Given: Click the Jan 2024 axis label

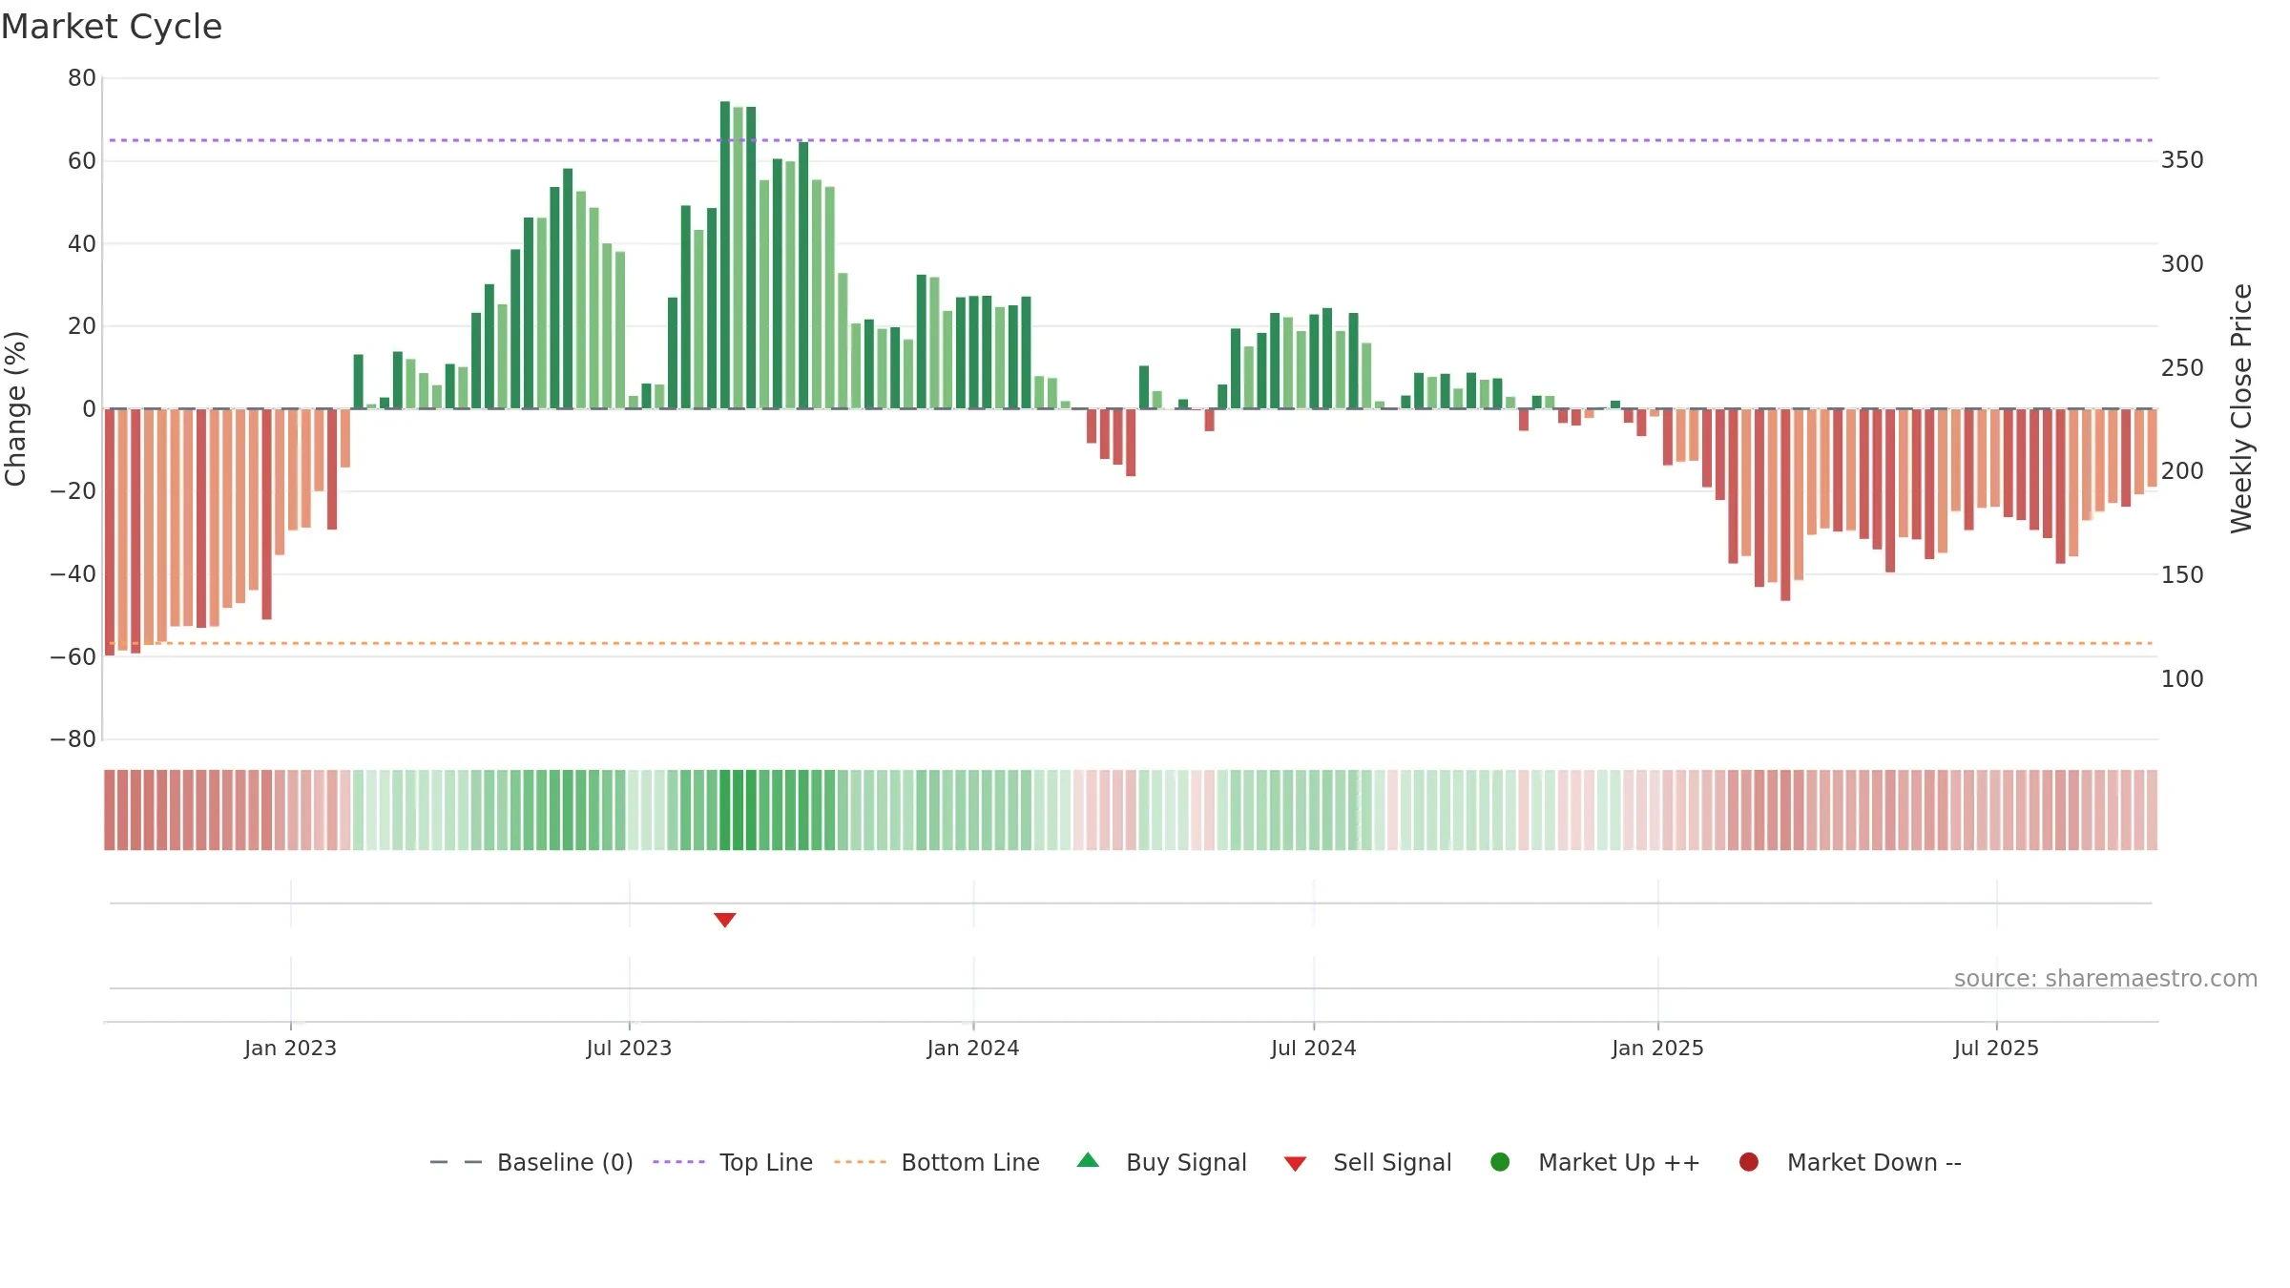Looking at the screenshot, I should [x=973, y=1048].
